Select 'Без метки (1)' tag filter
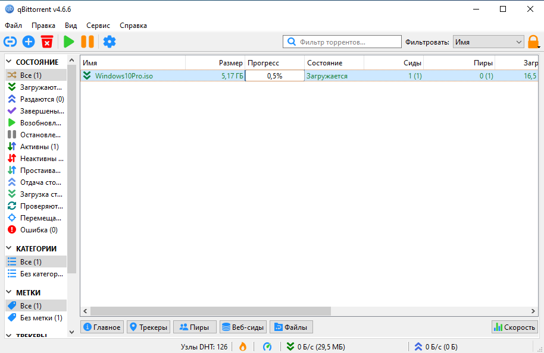The height and width of the screenshot is (353, 544). [36, 318]
